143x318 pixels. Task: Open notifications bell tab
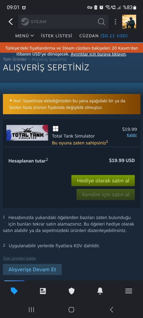coord(100,291)
